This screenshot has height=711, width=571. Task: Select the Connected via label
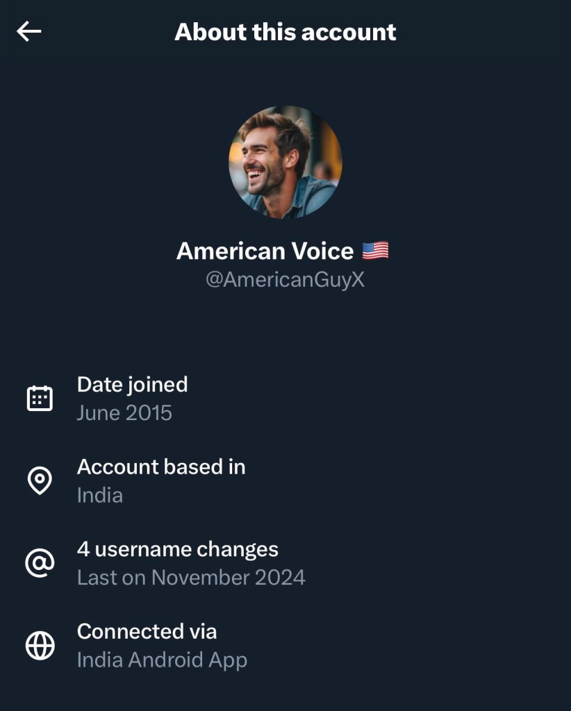click(147, 631)
